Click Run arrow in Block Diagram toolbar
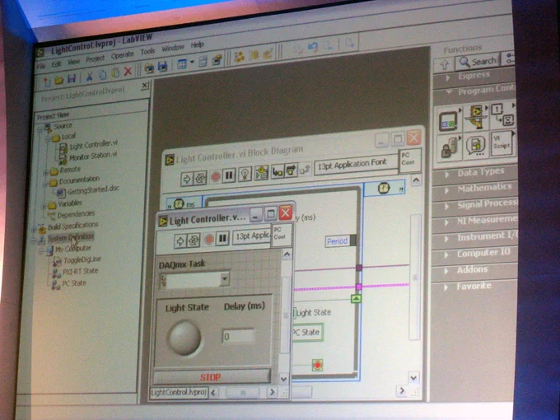Viewport: 560px width, 420px height. pos(186,179)
